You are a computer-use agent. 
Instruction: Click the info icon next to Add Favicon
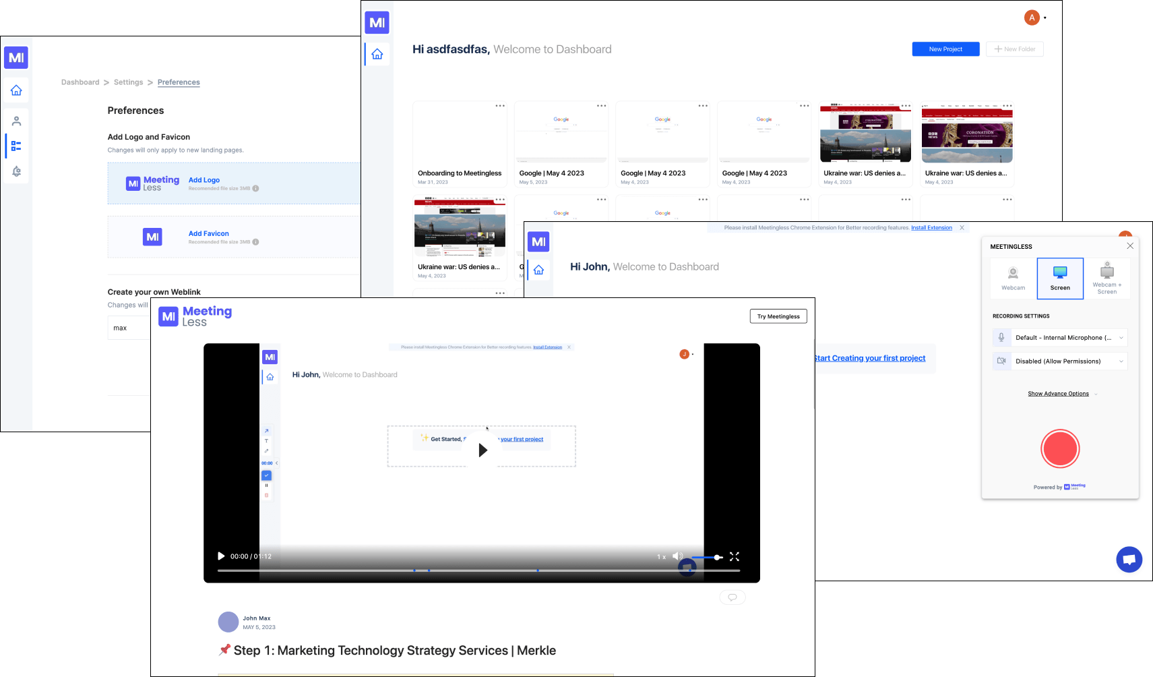[x=255, y=242]
